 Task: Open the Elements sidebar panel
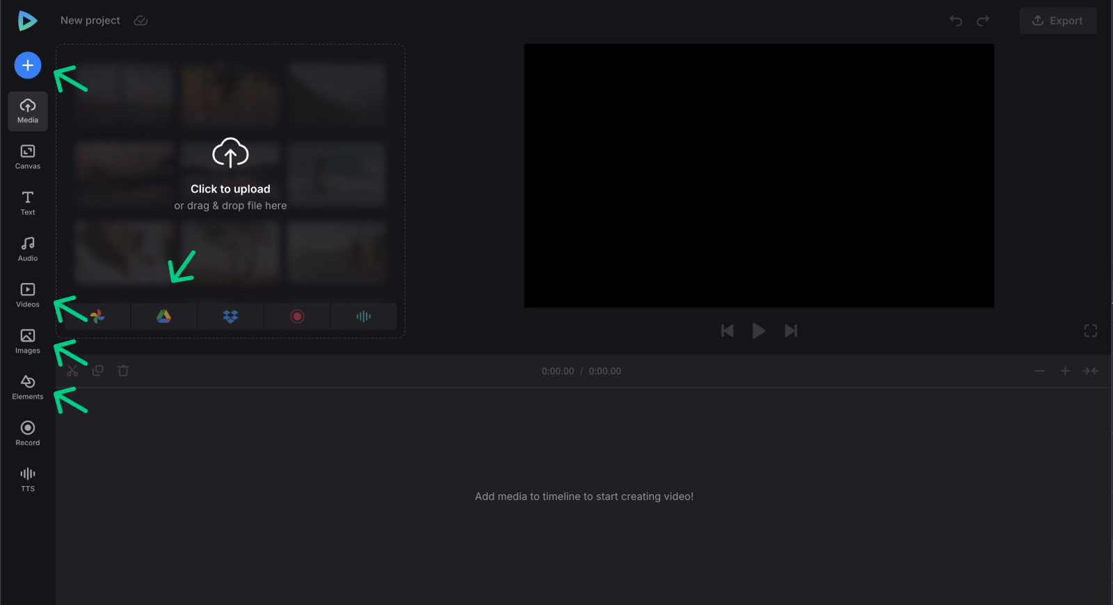[28, 387]
